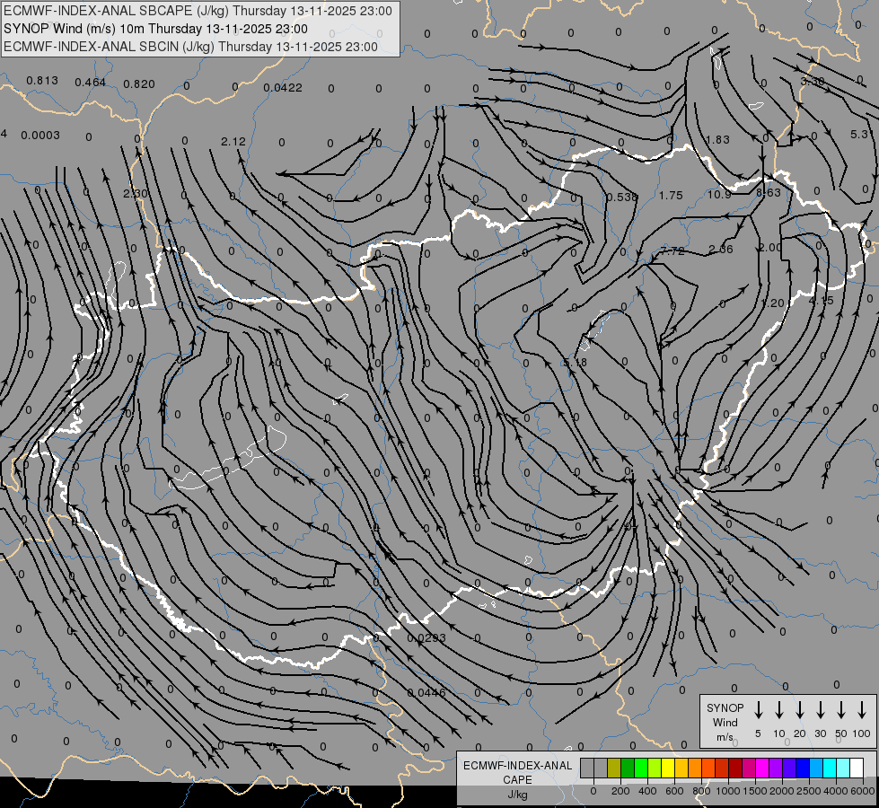Viewport: 879px width, 808px height.
Task: Click the 20 m/s wind arrow in legend
Action: click(x=800, y=710)
